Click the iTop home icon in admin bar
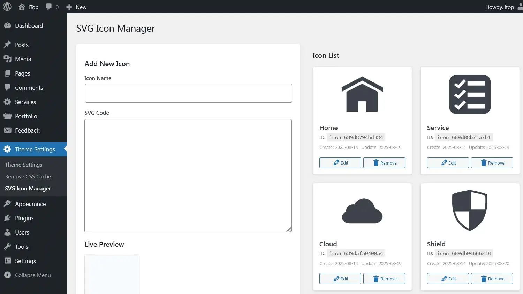The height and width of the screenshot is (294, 523). point(22,7)
